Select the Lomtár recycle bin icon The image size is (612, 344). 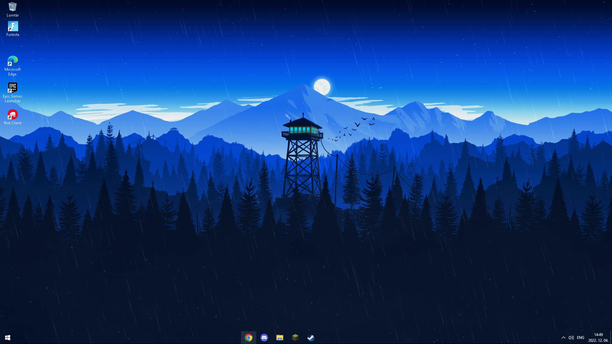click(x=13, y=7)
